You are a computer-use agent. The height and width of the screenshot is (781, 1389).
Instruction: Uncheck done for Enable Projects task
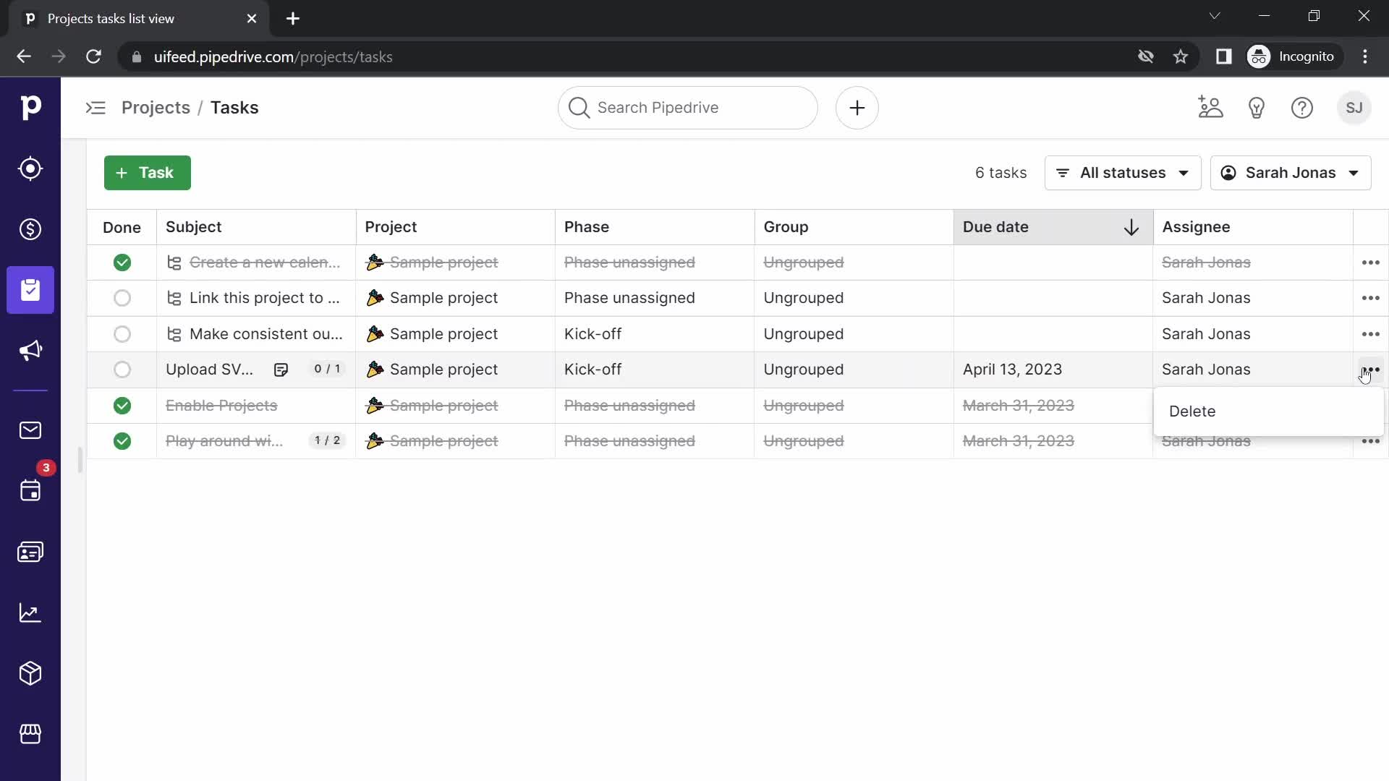point(122,406)
